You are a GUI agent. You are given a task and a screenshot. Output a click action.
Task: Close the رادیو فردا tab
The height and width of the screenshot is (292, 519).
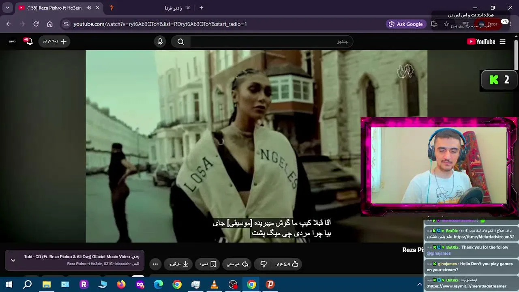[x=189, y=8]
